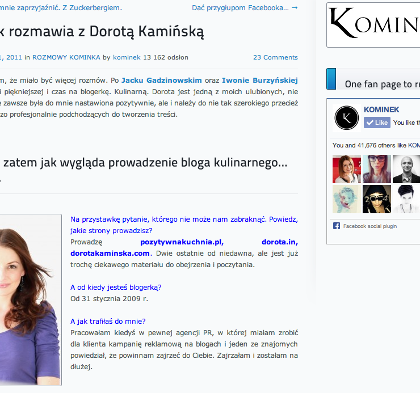Click the post date '2011' link
Image resolution: width=420 pixels, height=393 pixels.
11,57
